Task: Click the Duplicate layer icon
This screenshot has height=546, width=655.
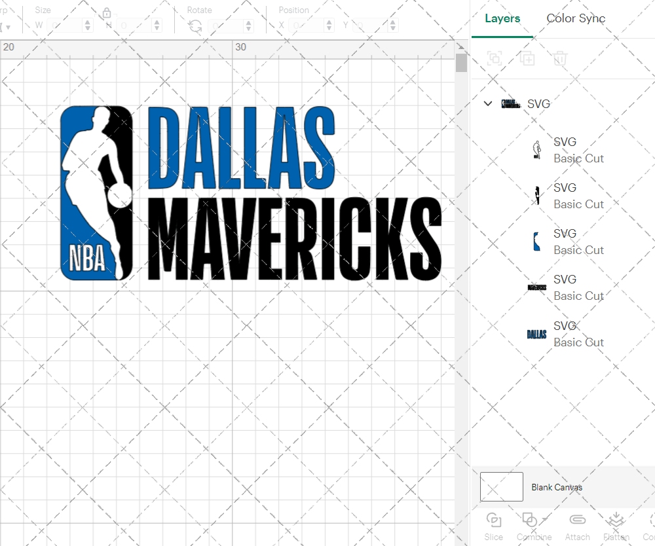Action: [x=527, y=58]
